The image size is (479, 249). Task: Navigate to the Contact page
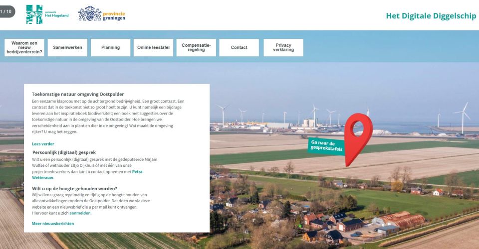point(239,48)
